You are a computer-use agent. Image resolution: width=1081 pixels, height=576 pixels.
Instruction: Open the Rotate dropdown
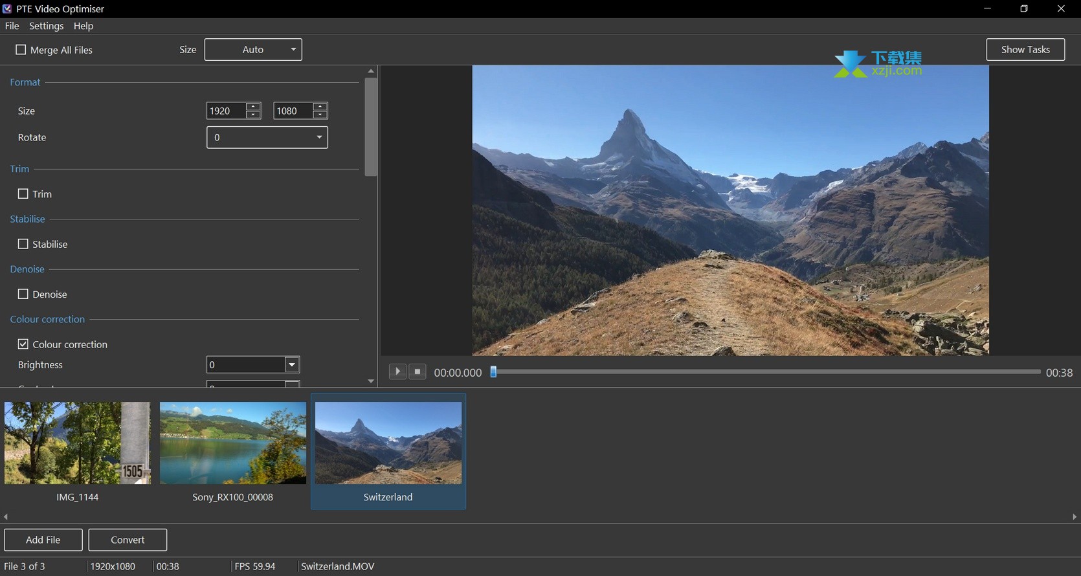coord(267,137)
